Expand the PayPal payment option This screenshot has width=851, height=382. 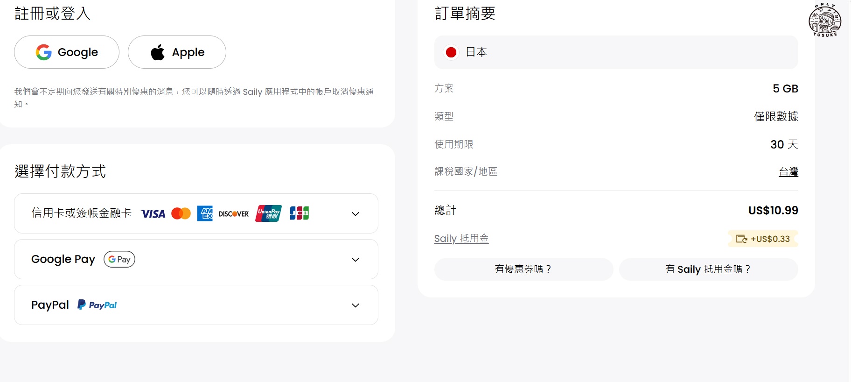click(x=356, y=305)
